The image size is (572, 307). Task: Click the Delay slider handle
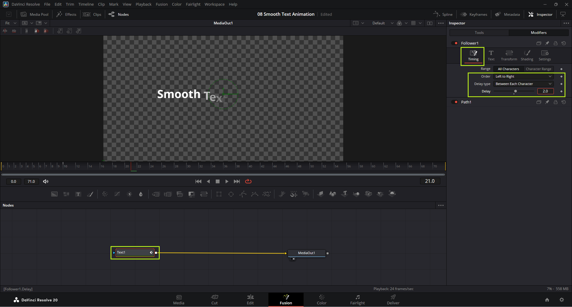[x=515, y=91]
